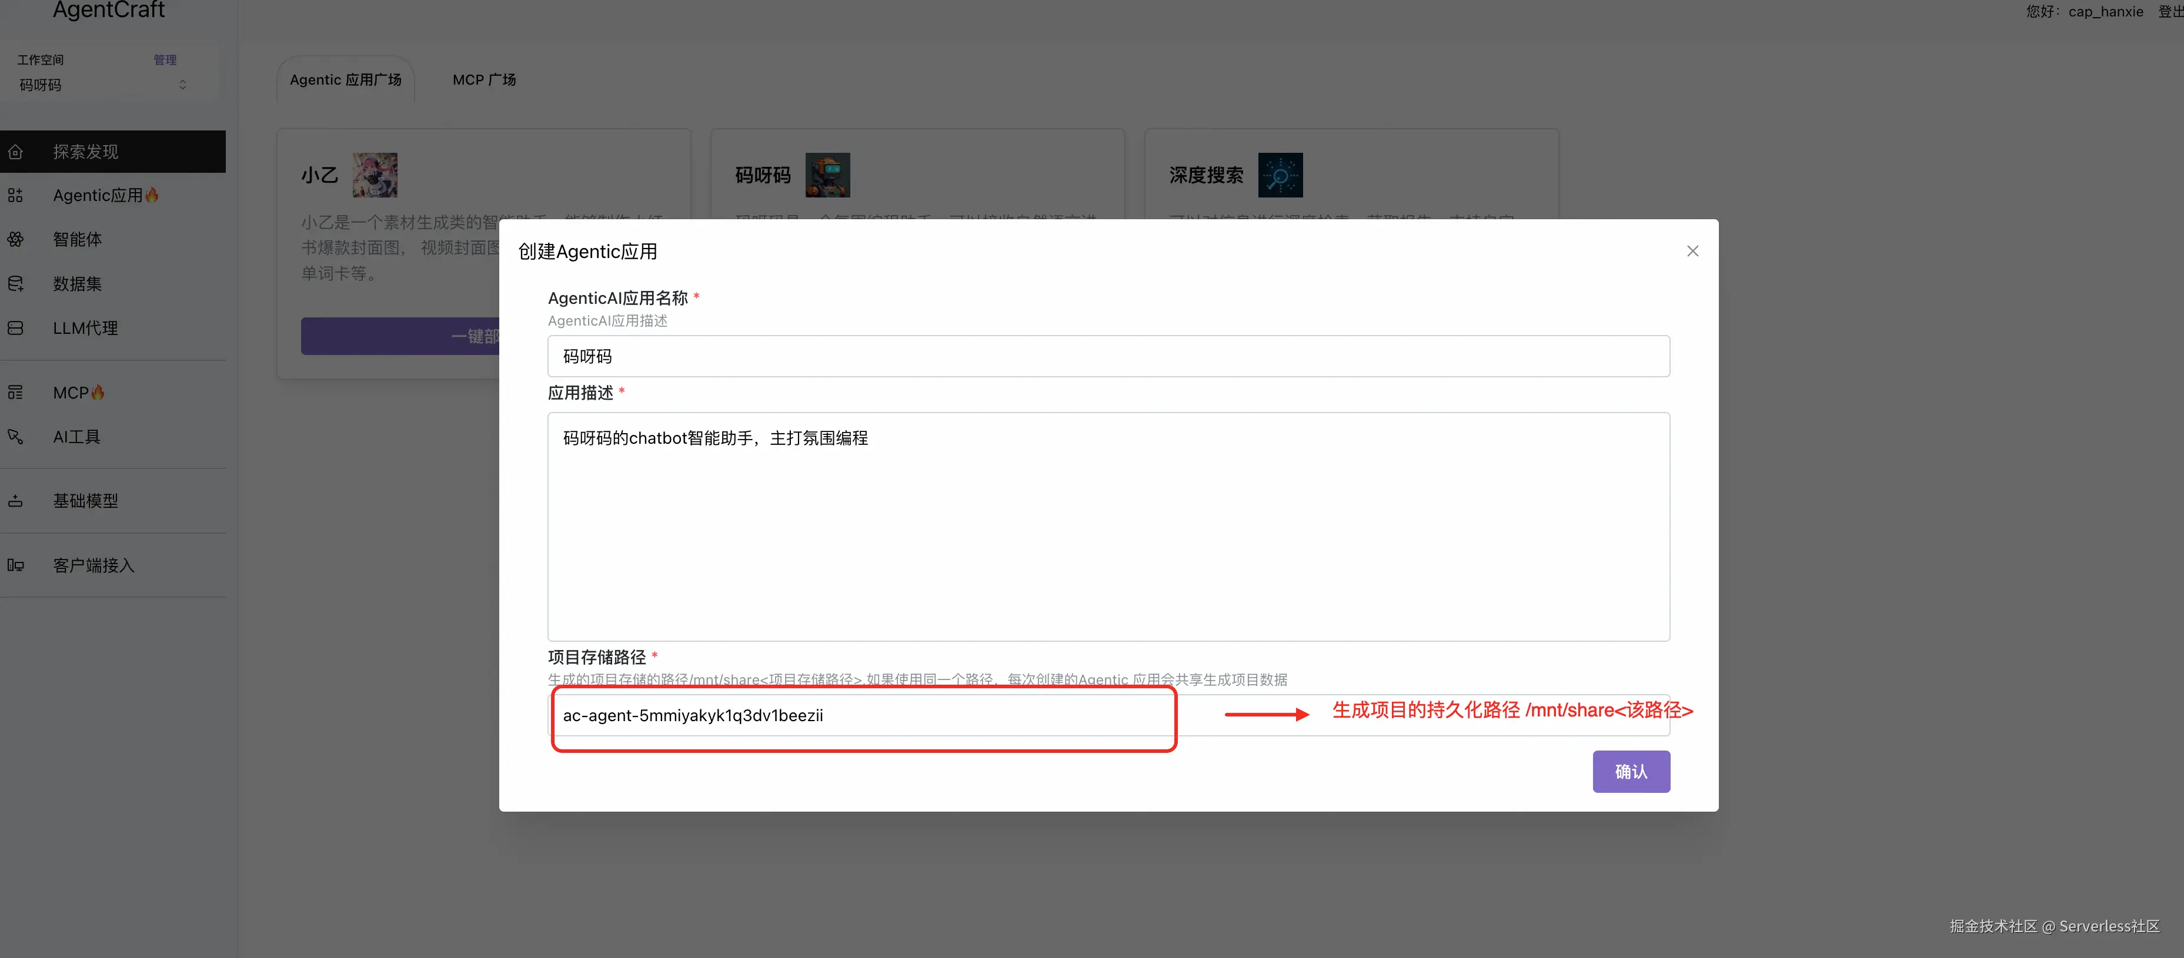Click the AI工具 wrench icon

click(15, 436)
